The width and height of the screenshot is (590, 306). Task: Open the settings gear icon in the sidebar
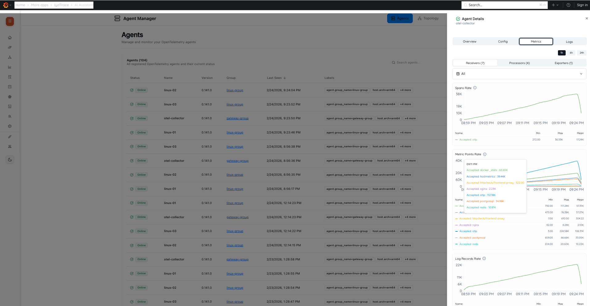10,126
